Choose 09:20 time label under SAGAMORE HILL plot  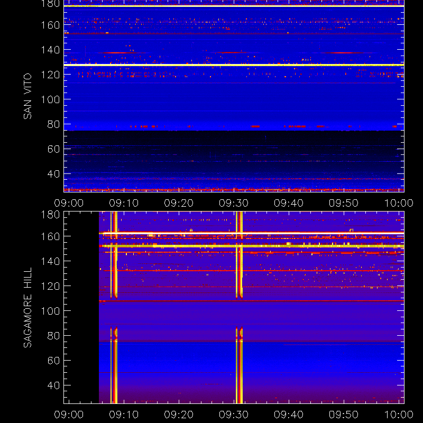click(x=179, y=415)
